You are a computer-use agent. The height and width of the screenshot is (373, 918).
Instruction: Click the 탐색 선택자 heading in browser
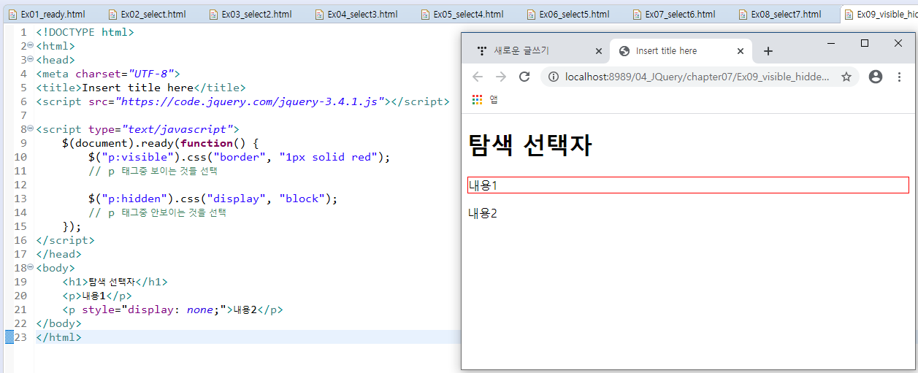click(530, 145)
